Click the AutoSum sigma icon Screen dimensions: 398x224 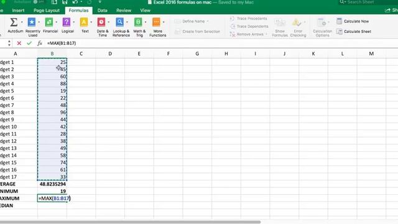pyautogui.click(x=14, y=22)
